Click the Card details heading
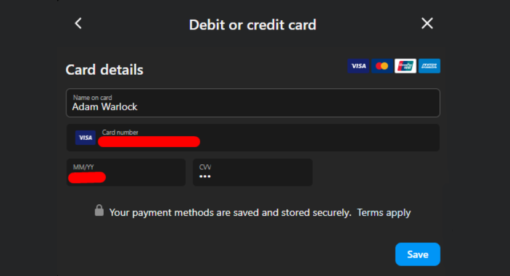 coord(104,70)
